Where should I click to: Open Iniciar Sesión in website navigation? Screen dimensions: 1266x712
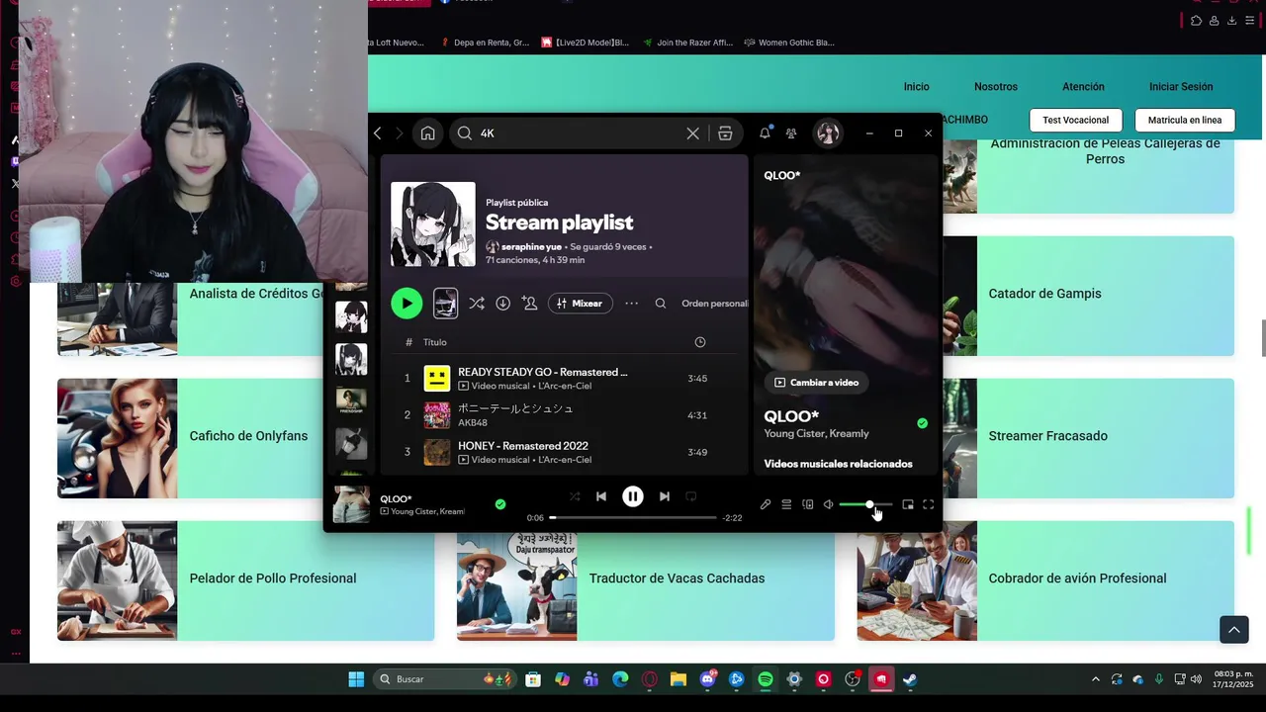click(1181, 87)
